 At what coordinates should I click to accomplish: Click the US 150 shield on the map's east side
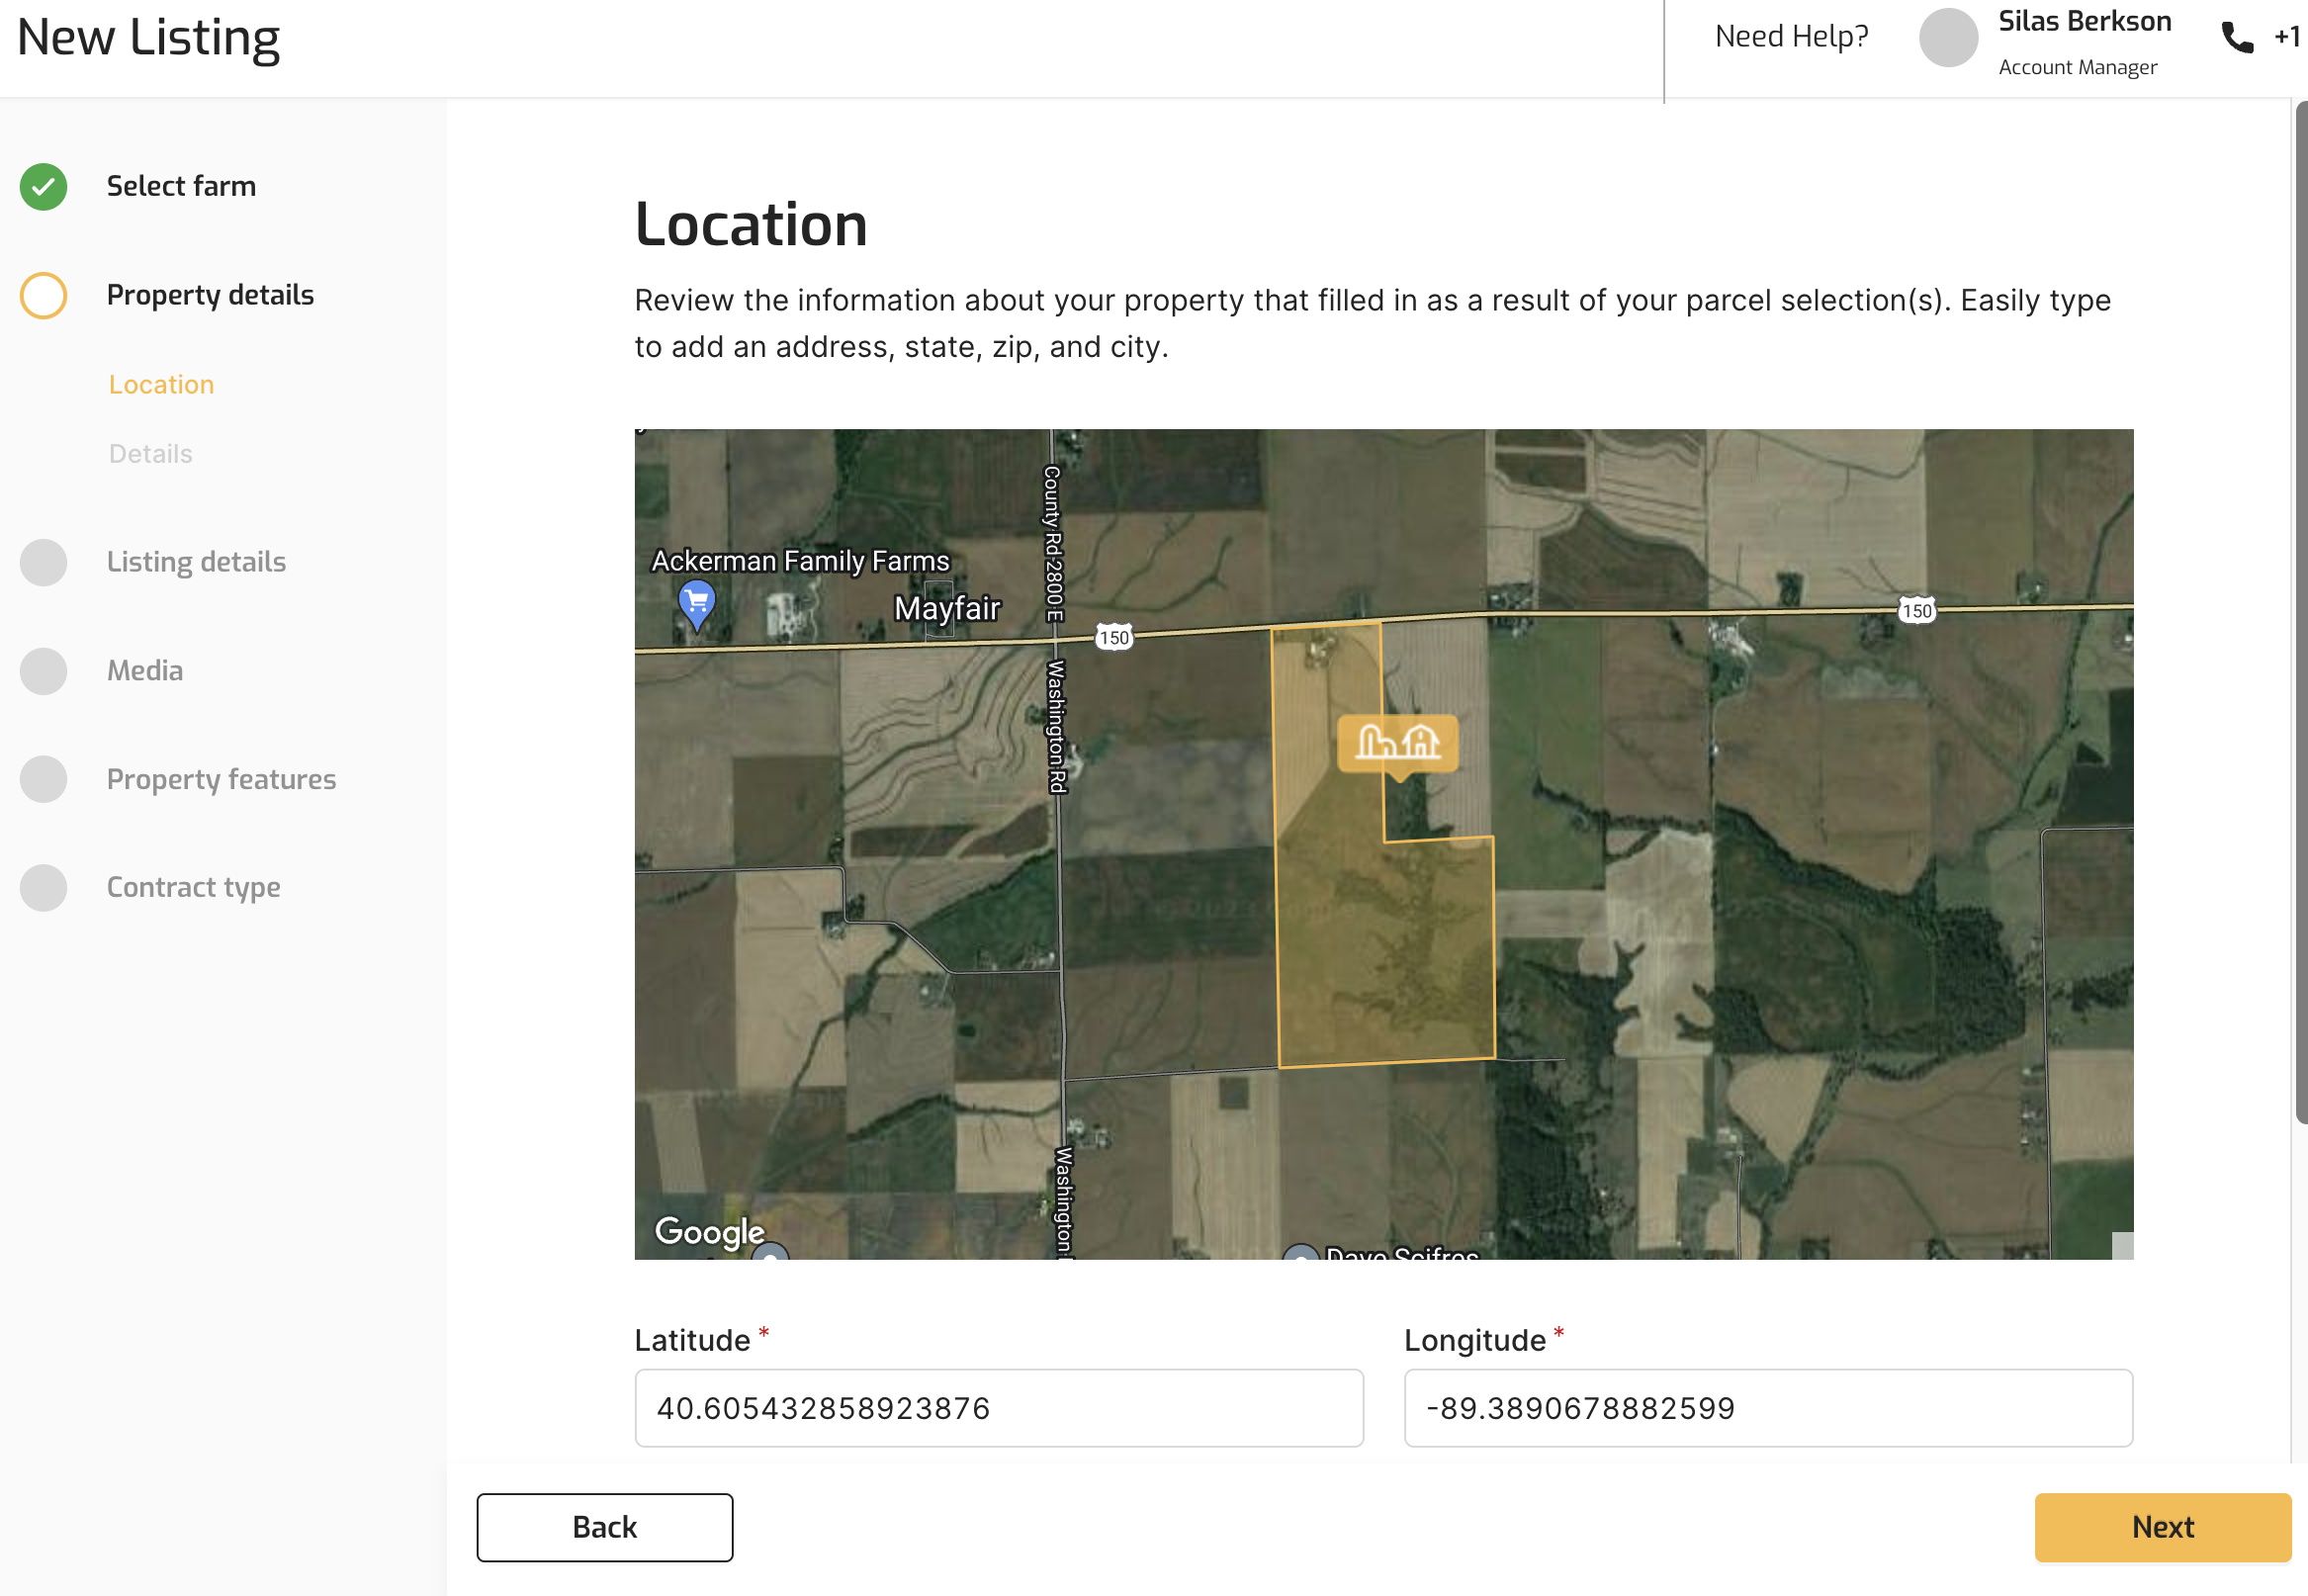(x=1916, y=611)
